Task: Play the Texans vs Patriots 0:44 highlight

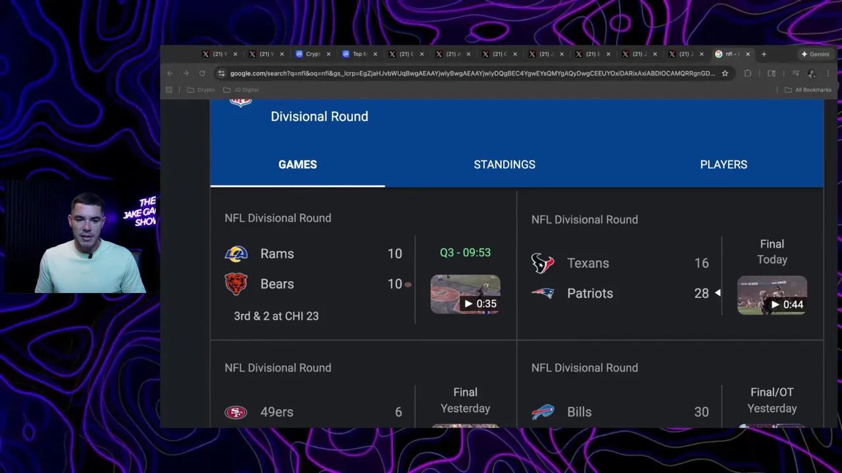Action: click(772, 296)
